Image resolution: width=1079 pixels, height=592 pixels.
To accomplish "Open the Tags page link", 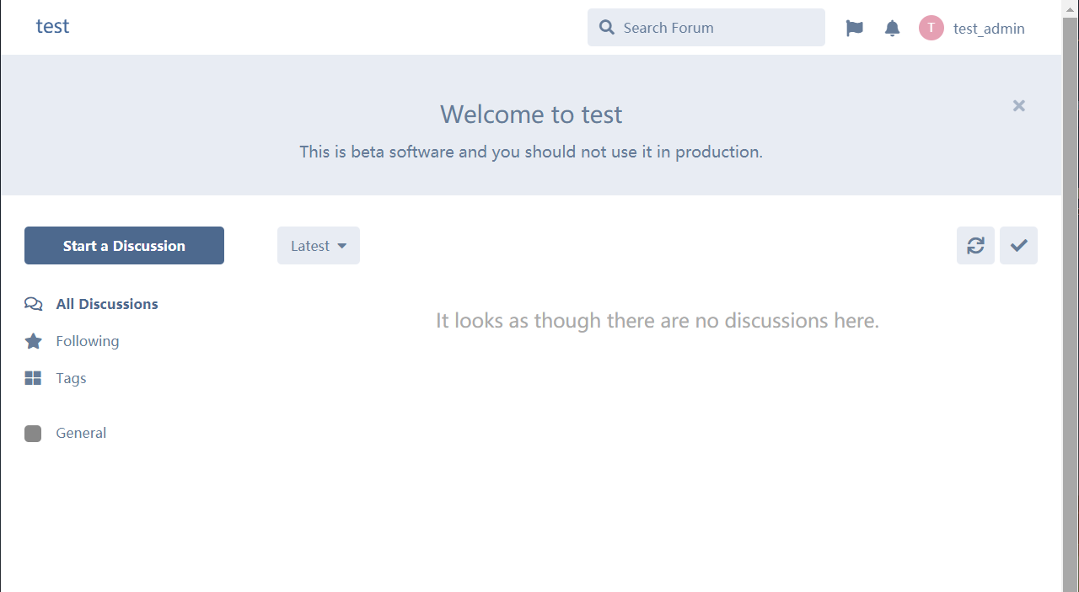I will [x=71, y=378].
